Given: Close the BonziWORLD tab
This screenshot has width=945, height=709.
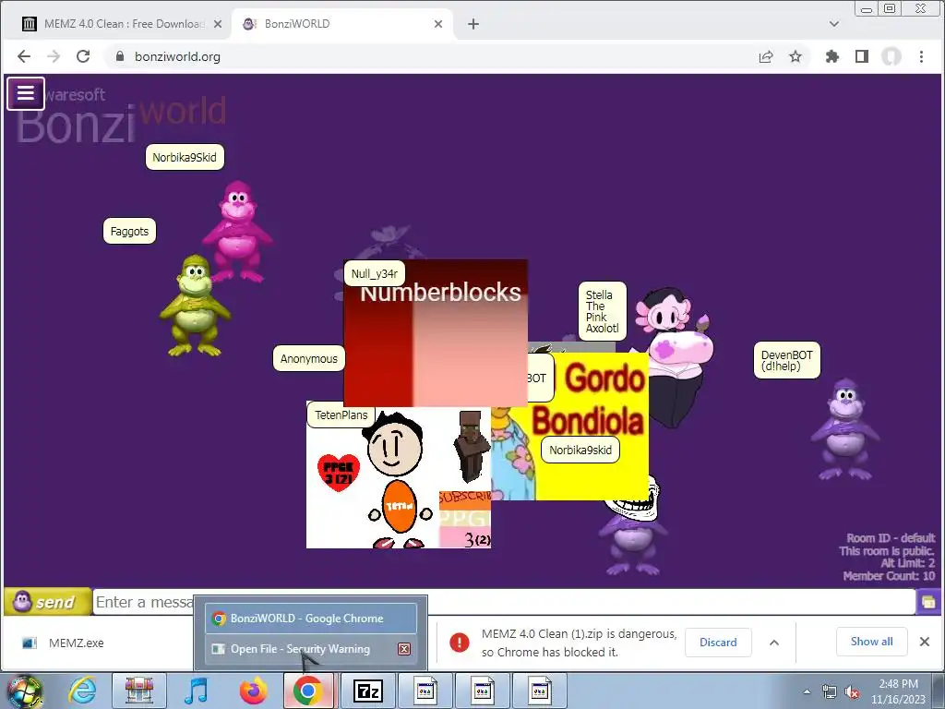Looking at the screenshot, I should tap(438, 24).
